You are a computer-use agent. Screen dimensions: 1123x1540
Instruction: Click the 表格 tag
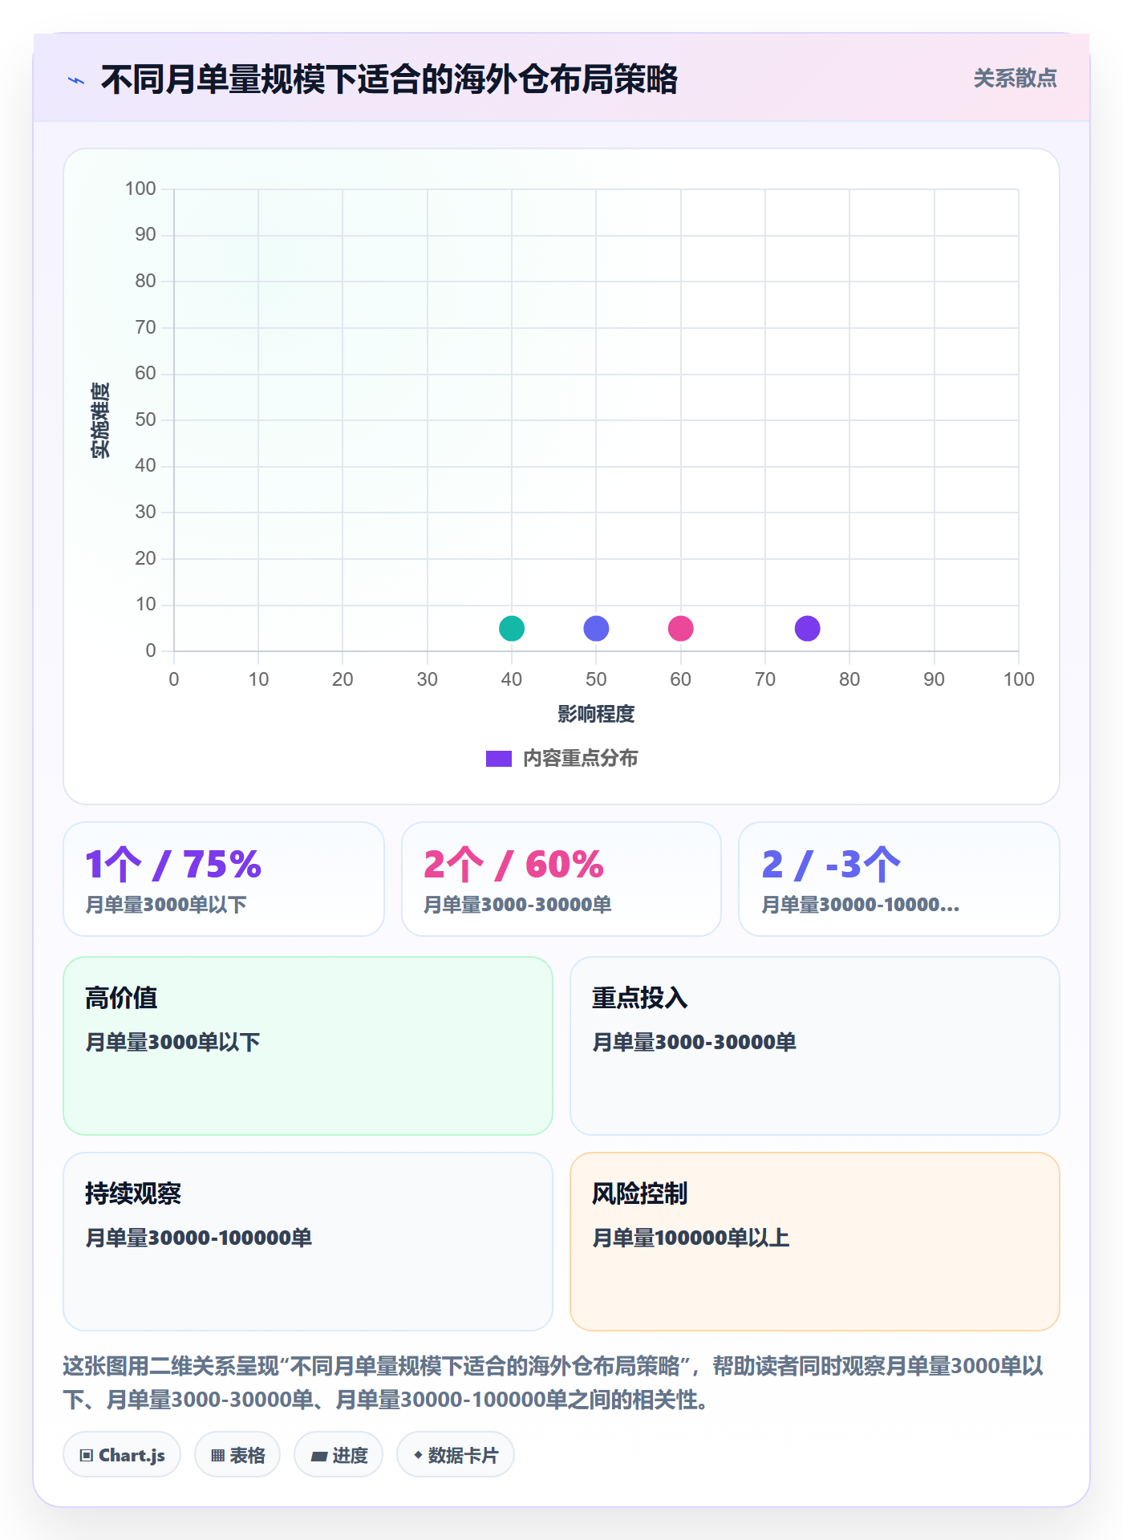click(237, 1455)
